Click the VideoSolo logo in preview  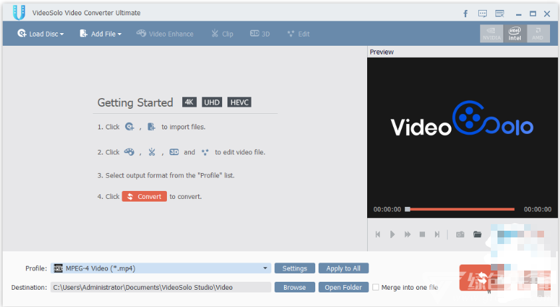[462, 119]
